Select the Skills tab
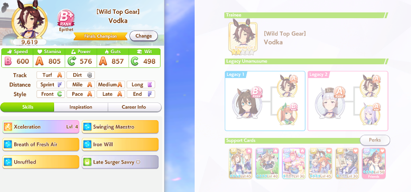The height and width of the screenshot is (192, 411). (27, 107)
